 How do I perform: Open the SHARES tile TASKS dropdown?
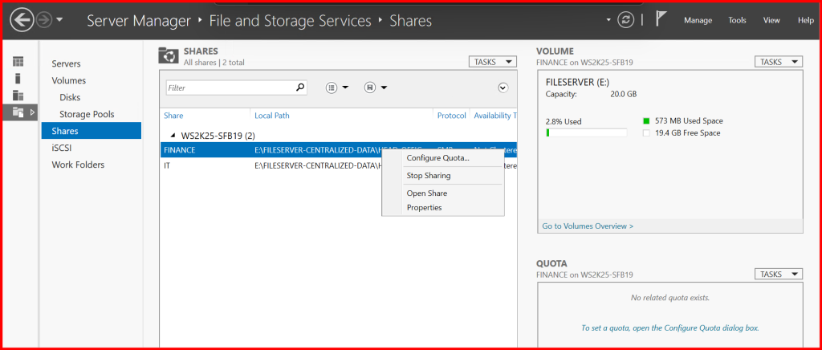[x=492, y=62]
